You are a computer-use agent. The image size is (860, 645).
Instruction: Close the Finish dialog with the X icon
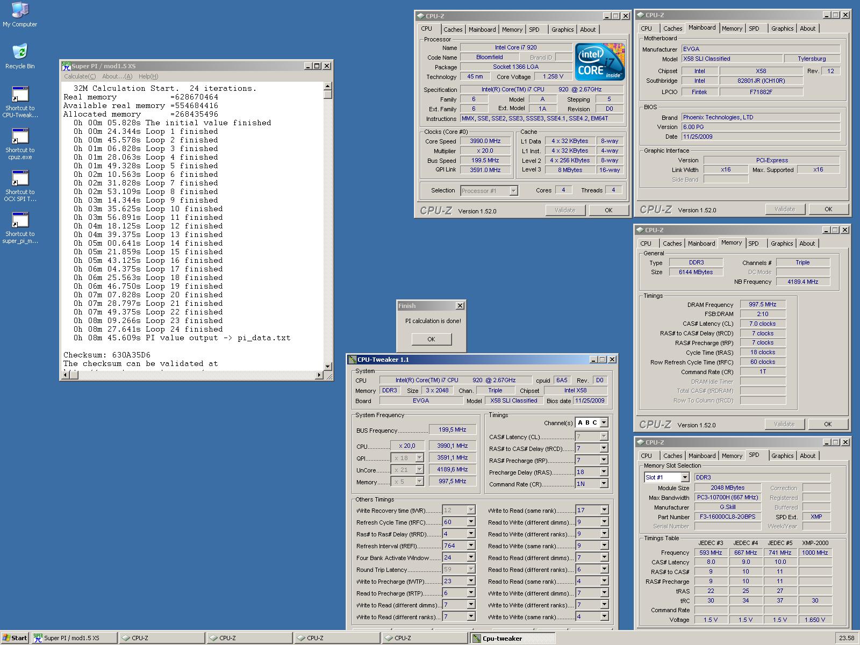[460, 306]
